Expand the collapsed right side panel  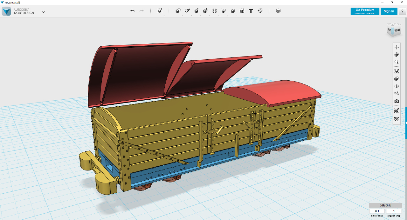[406, 123]
